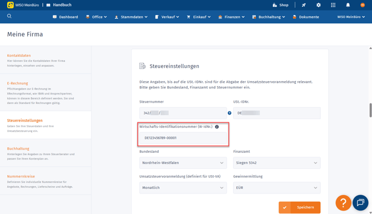
Task: Click the page vertical scrollbar thumb
Action: 370,110
